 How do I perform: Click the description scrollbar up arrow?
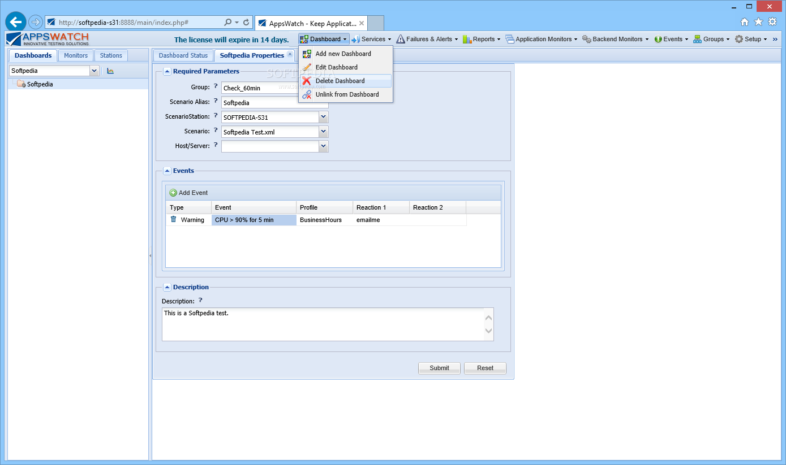pyautogui.click(x=489, y=318)
